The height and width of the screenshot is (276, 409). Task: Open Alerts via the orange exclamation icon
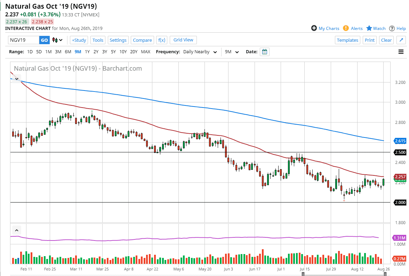346,28
